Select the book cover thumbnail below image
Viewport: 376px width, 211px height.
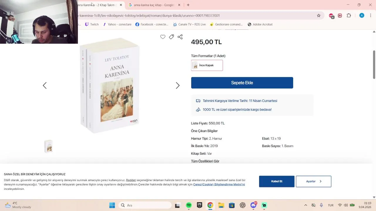pyautogui.click(x=48, y=146)
